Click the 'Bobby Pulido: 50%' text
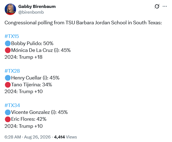172x142 pixels. tap(32, 43)
